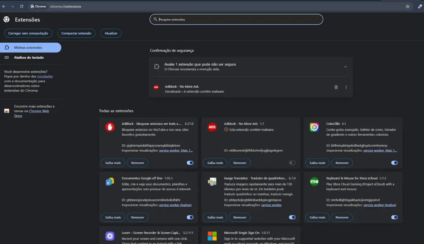Open more options for Adblock - No More Ads

pos(346,87)
